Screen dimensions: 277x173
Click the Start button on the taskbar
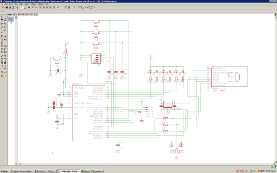(4, 171)
